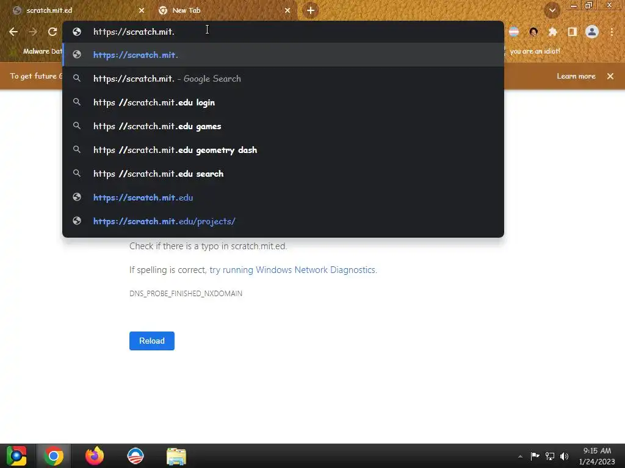
Task: Open the Chrome profile avatar
Action: (592, 32)
